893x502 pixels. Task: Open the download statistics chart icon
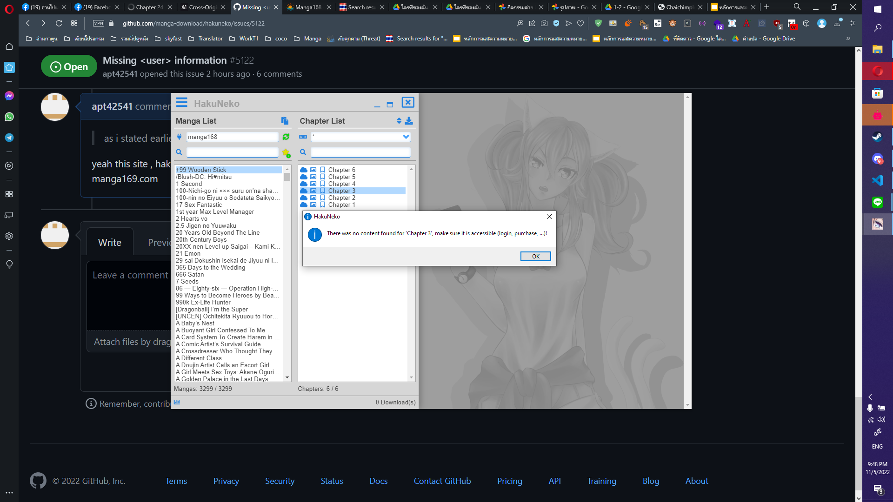177,402
